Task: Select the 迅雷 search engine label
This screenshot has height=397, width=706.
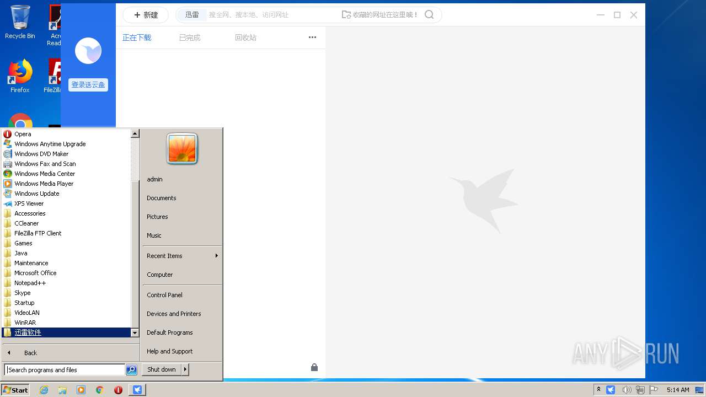Action: tap(192, 15)
